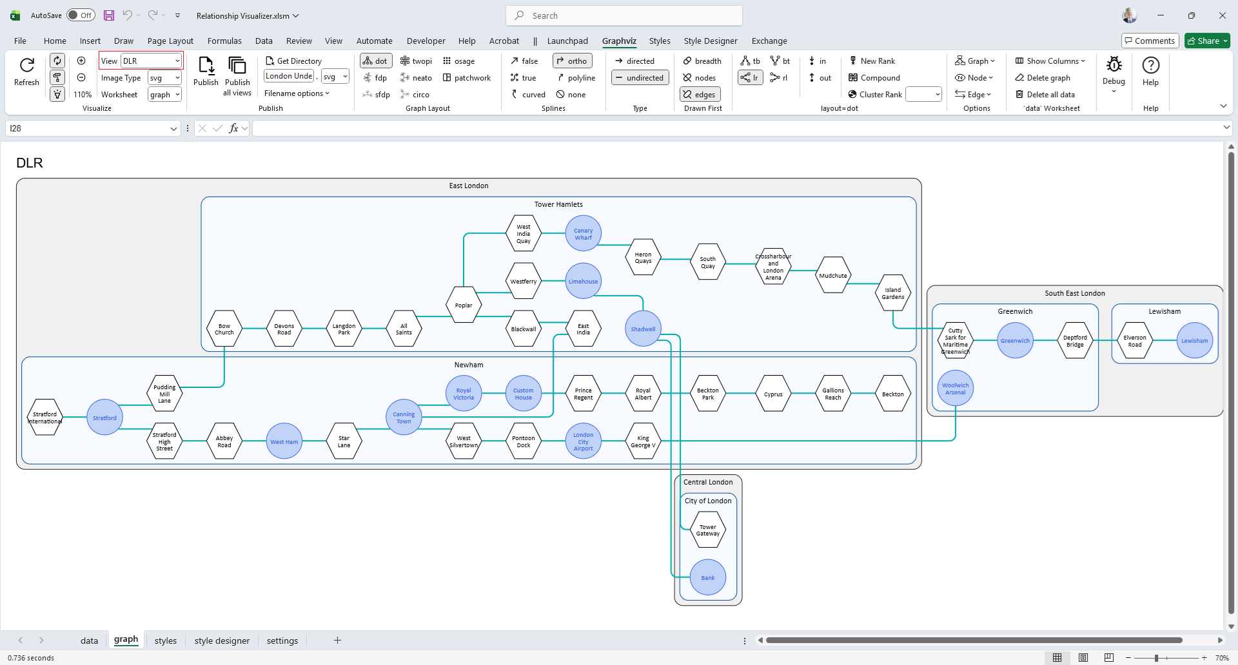Click the Delete all data button

tap(1045, 95)
